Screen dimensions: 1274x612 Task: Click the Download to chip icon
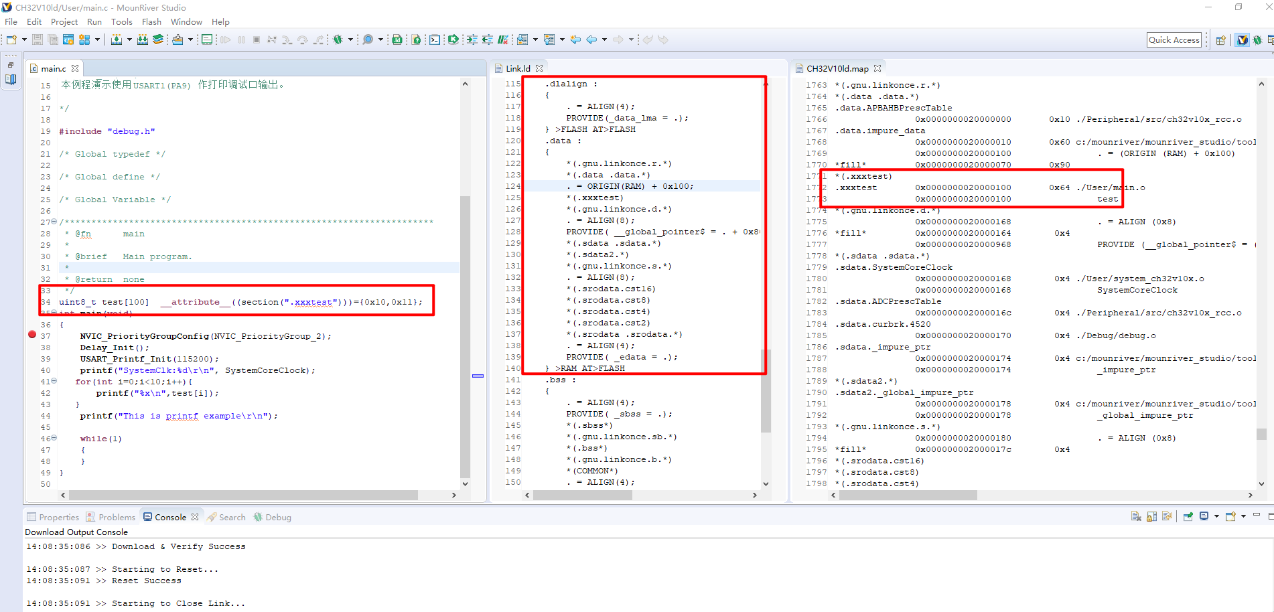pos(178,40)
